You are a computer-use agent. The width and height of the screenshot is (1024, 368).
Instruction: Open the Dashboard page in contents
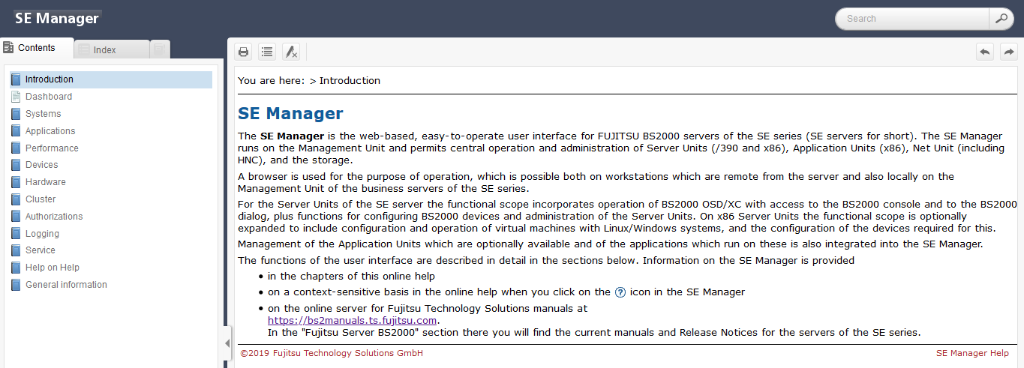click(x=49, y=97)
